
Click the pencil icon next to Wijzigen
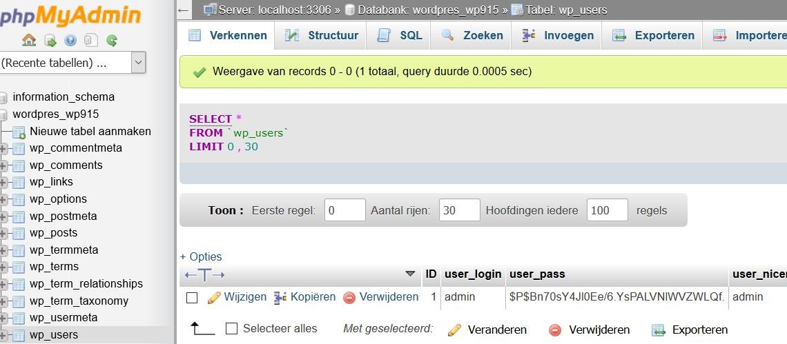tap(214, 297)
